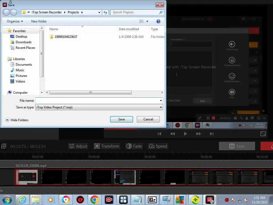Fast forward the video preview
Viewport: 273px width, 205px height.
tap(198, 134)
